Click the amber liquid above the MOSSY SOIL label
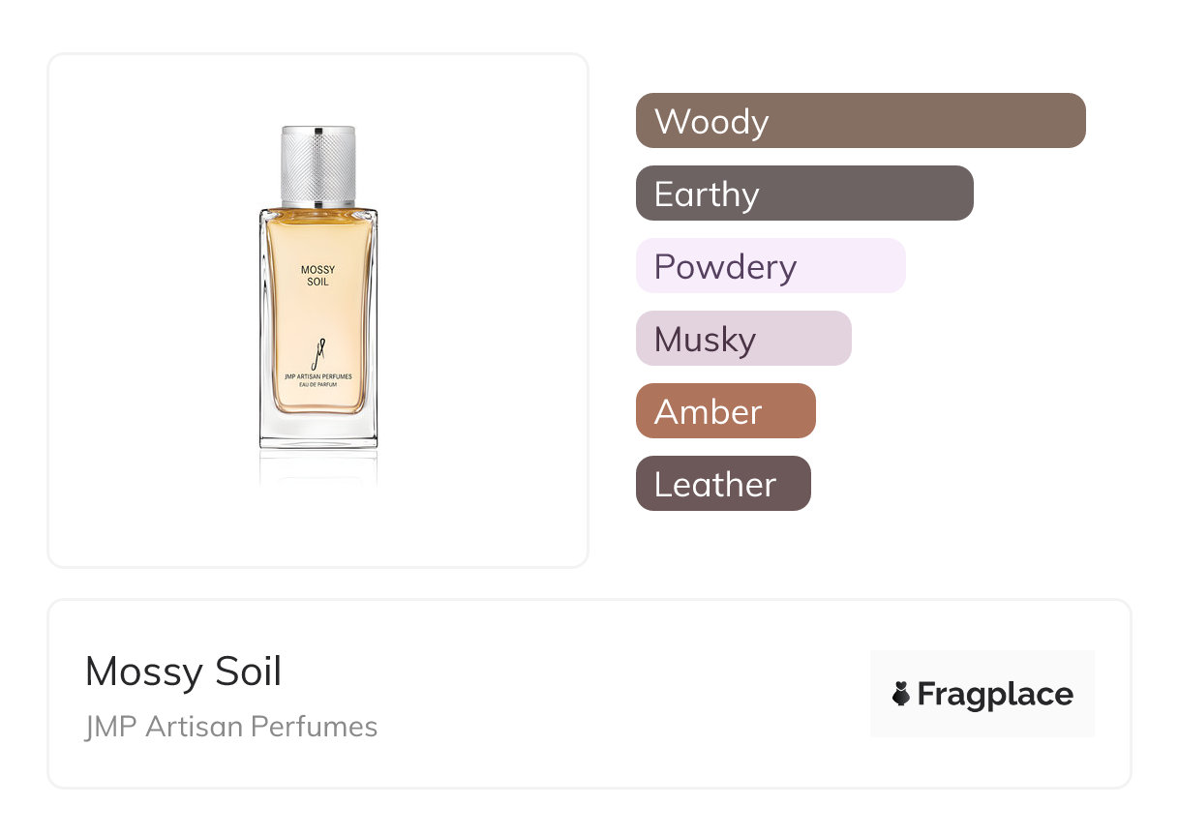The width and height of the screenshot is (1179, 836). 317,237
